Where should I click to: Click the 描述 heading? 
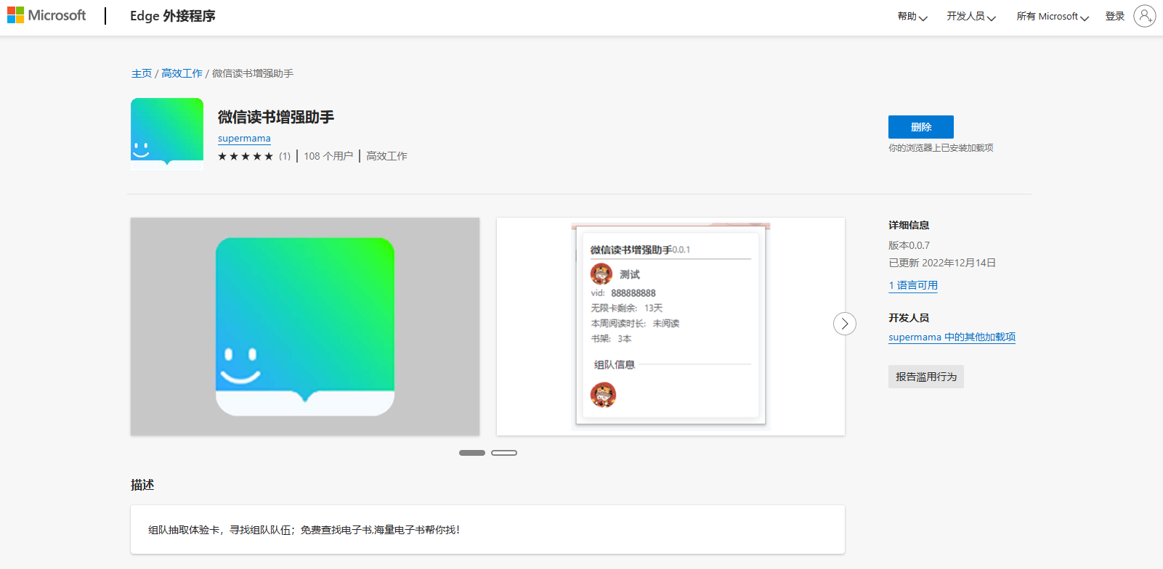tap(142, 485)
